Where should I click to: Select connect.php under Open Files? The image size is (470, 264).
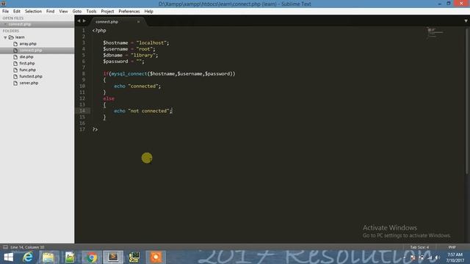click(x=20, y=24)
